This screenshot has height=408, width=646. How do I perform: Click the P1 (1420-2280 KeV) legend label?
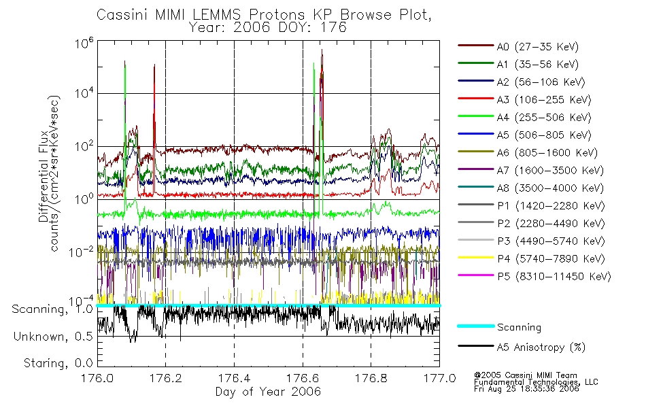tap(551, 205)
